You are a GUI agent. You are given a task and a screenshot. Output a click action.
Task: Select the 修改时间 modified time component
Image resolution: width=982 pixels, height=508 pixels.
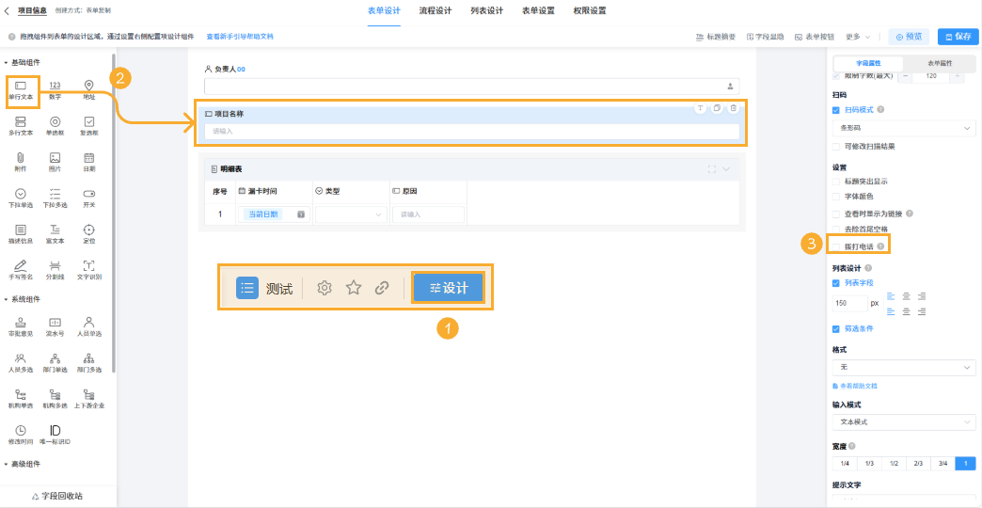(x=21, y=435)
